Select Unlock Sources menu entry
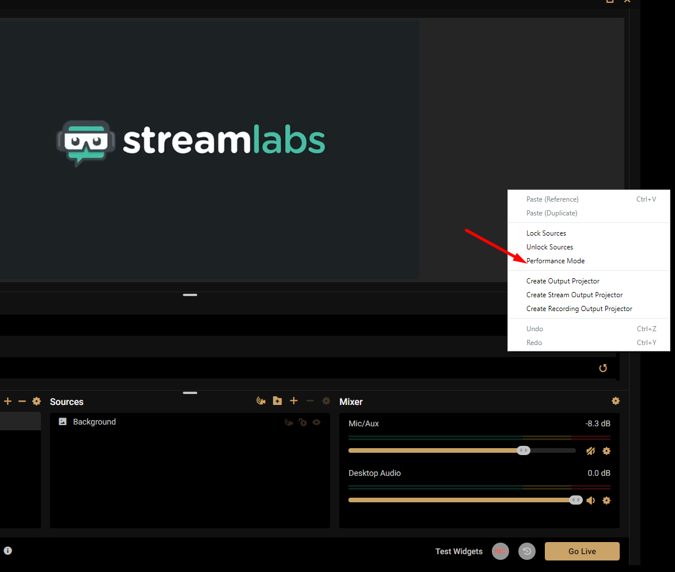The image size is (675, 572). [589, 247]
